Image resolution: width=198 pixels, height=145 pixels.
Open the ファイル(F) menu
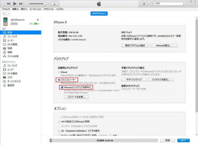(6, 9)
